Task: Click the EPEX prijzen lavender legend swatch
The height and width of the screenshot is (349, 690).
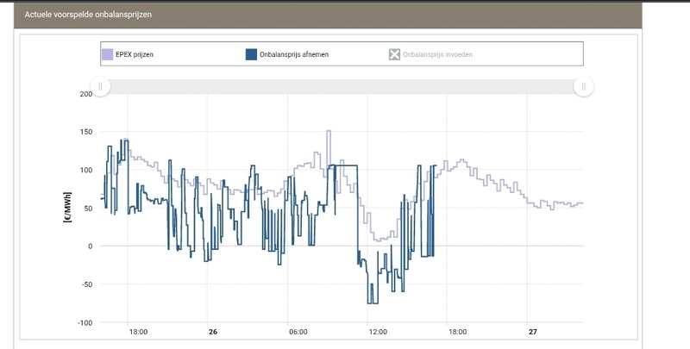Action: pos(108,54)
